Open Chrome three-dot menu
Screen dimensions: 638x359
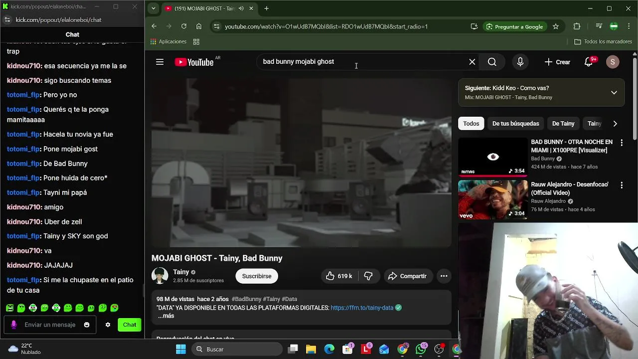tap(629, 26)
